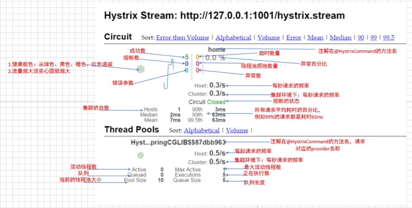Sort circuits by Error then Volume

click(182, 38)
